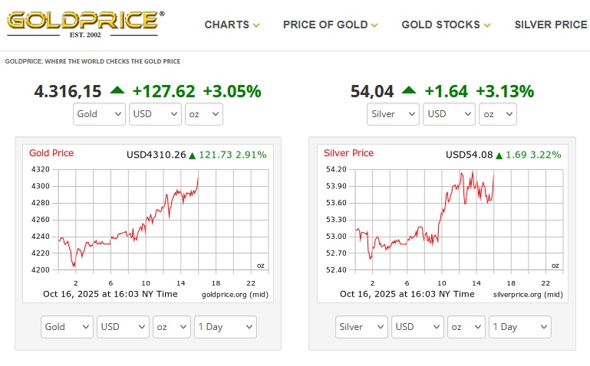Click the Silver Price chart title link
The height and width of the screenshot is (366, 590).
pos(348,153)
